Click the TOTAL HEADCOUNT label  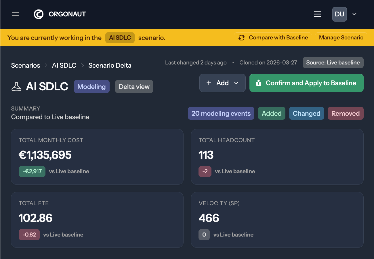[227, 140]
